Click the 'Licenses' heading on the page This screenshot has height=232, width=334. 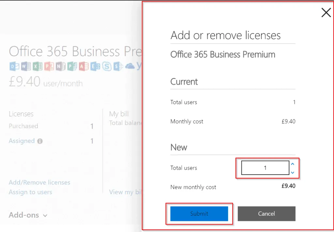[x=21, y=114]
